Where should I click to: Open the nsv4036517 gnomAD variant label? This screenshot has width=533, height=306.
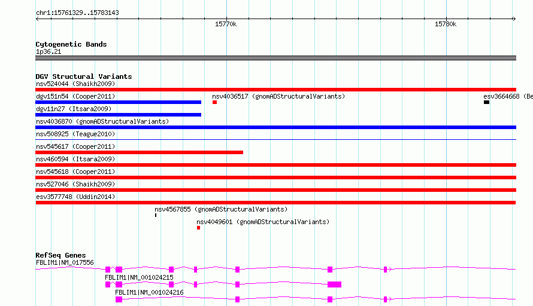point(278,96)
